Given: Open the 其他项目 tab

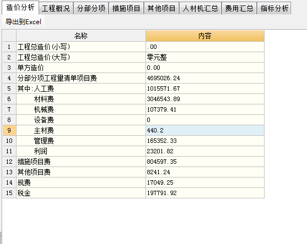Looking at the screenshot, I should [161, 8].
